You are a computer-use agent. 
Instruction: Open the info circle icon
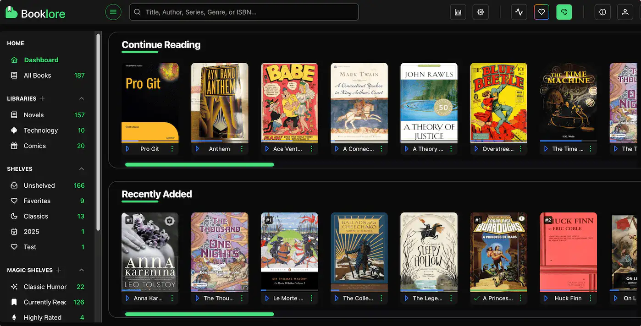point(602,12)
